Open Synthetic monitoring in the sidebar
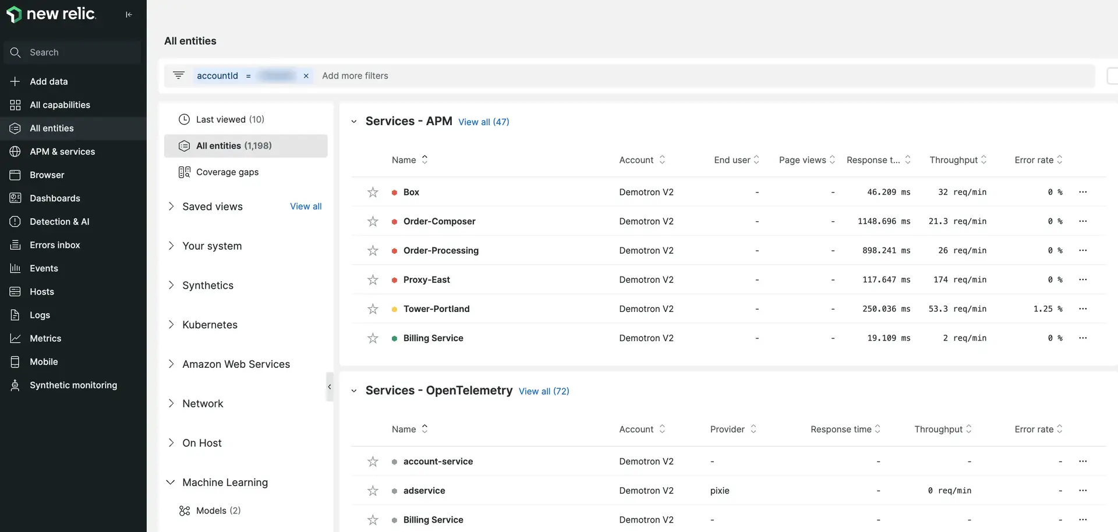The width and height of the screenshot is (1118, 532). [73, 385]
